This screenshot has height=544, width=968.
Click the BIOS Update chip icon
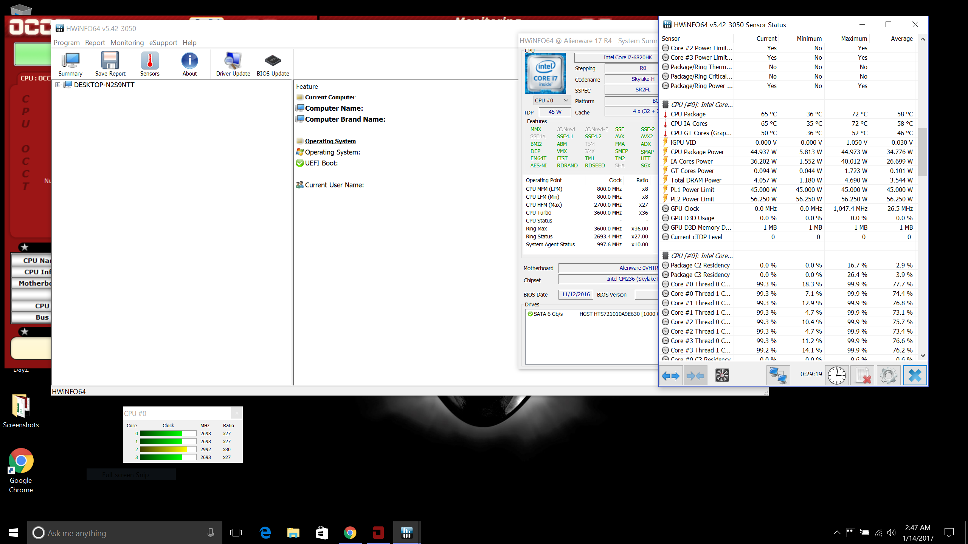click(x=273, y=64)
